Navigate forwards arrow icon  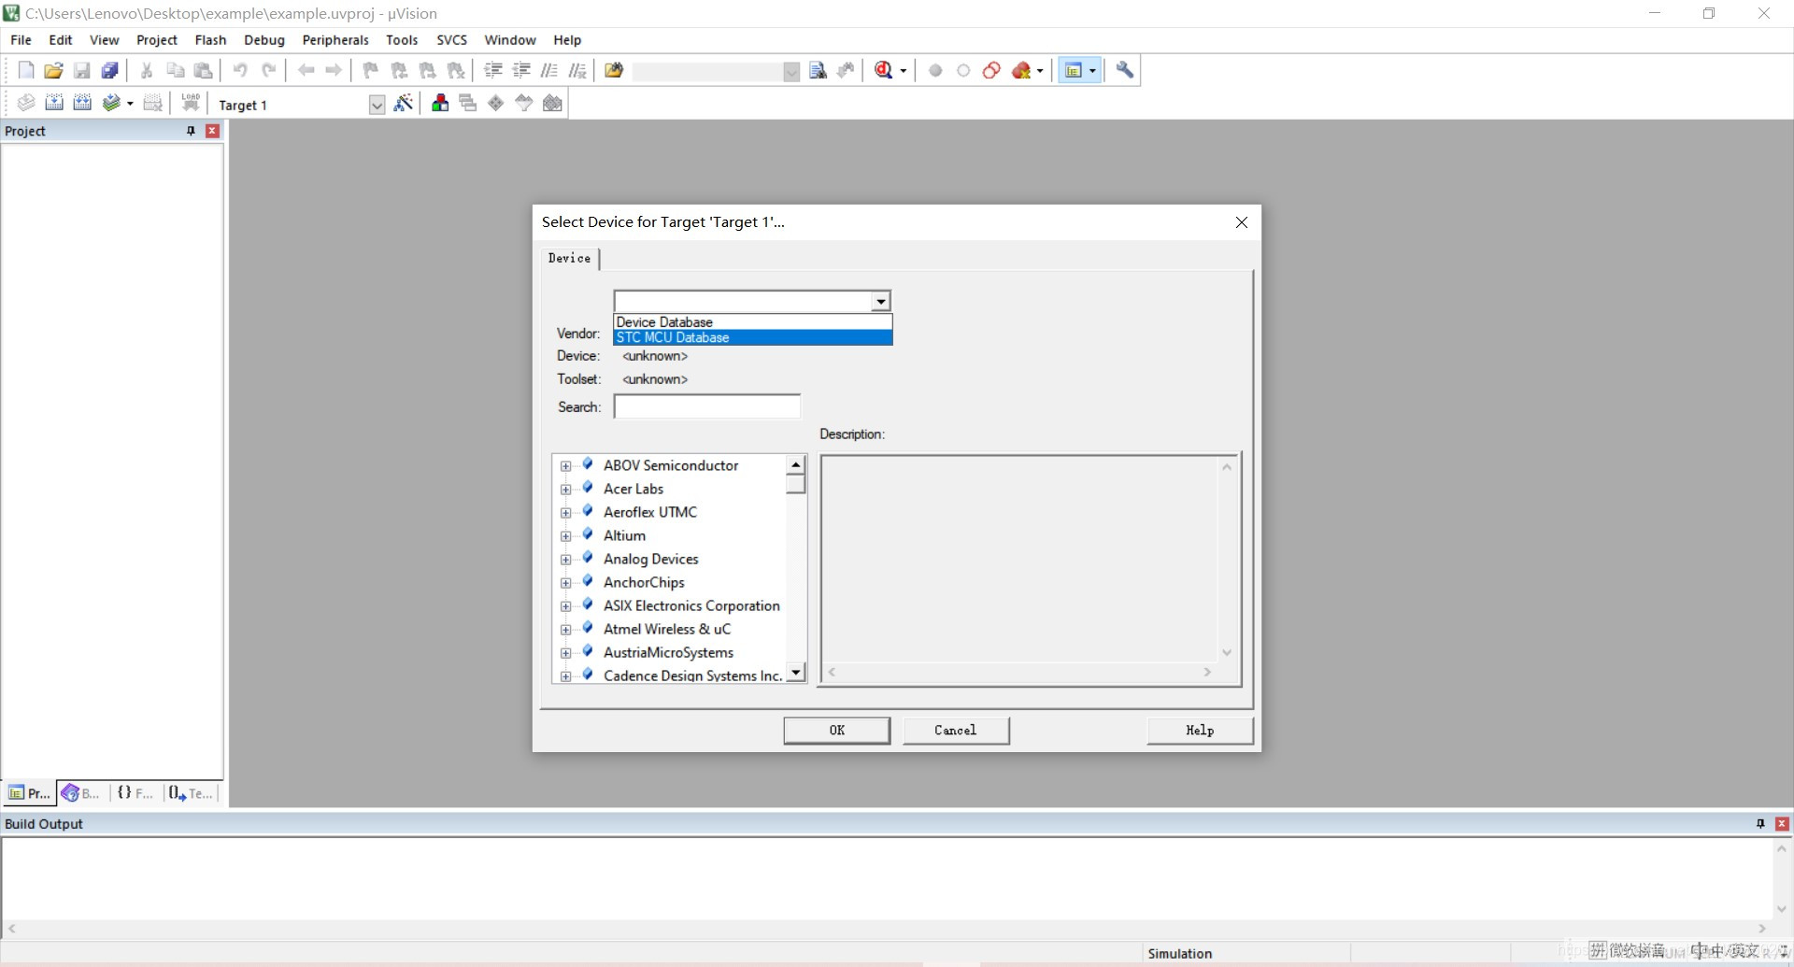(x=334, y=70)
